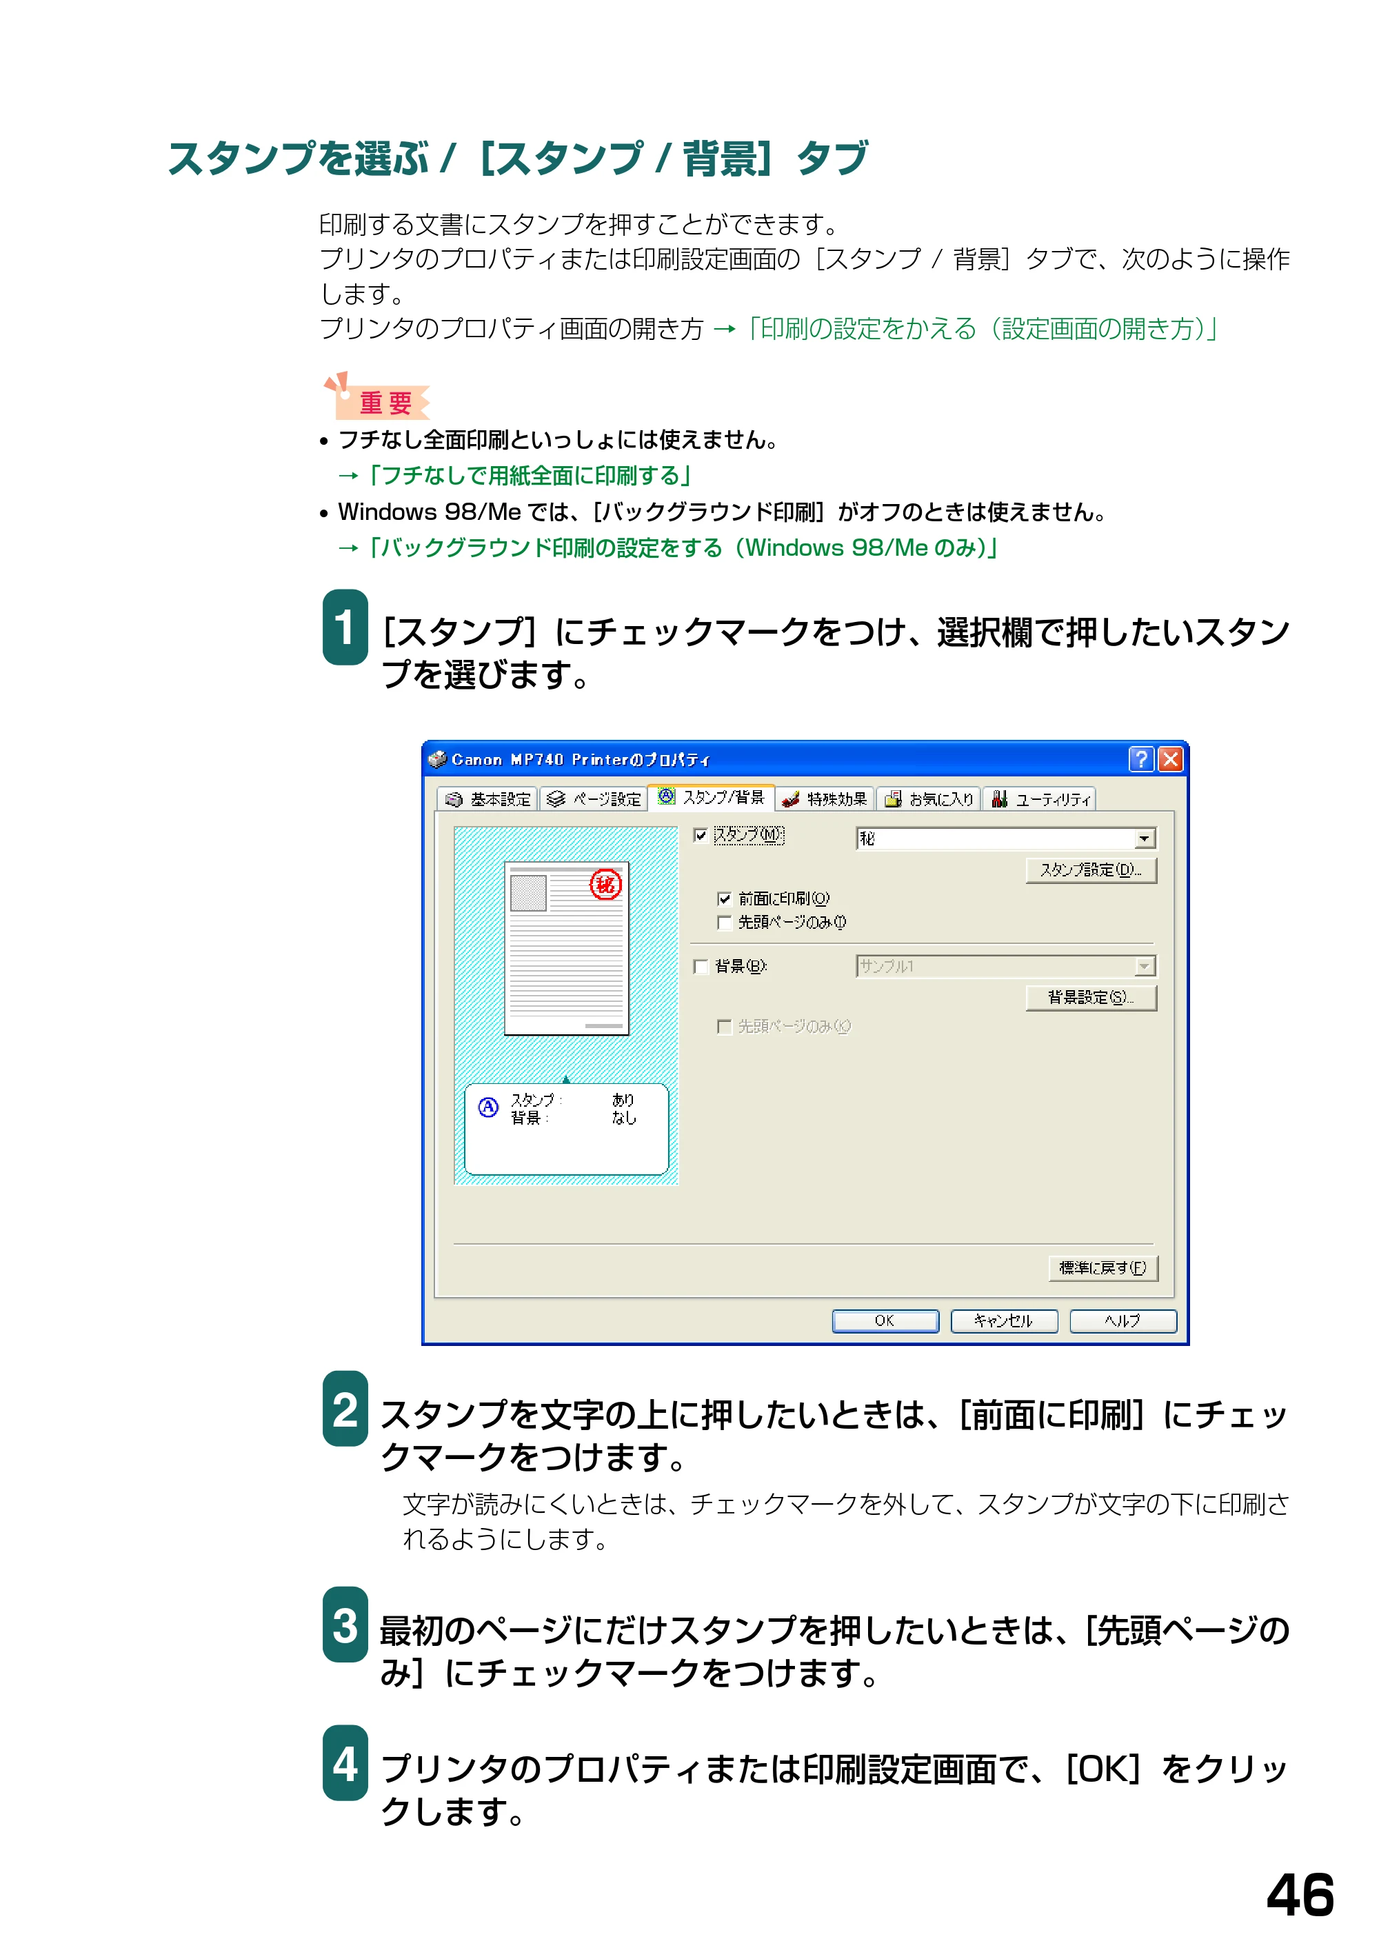This screenshot has width=1379, height=1950.
Task: Open the 特殊効果 tab
Action: [x=825, y=798]
